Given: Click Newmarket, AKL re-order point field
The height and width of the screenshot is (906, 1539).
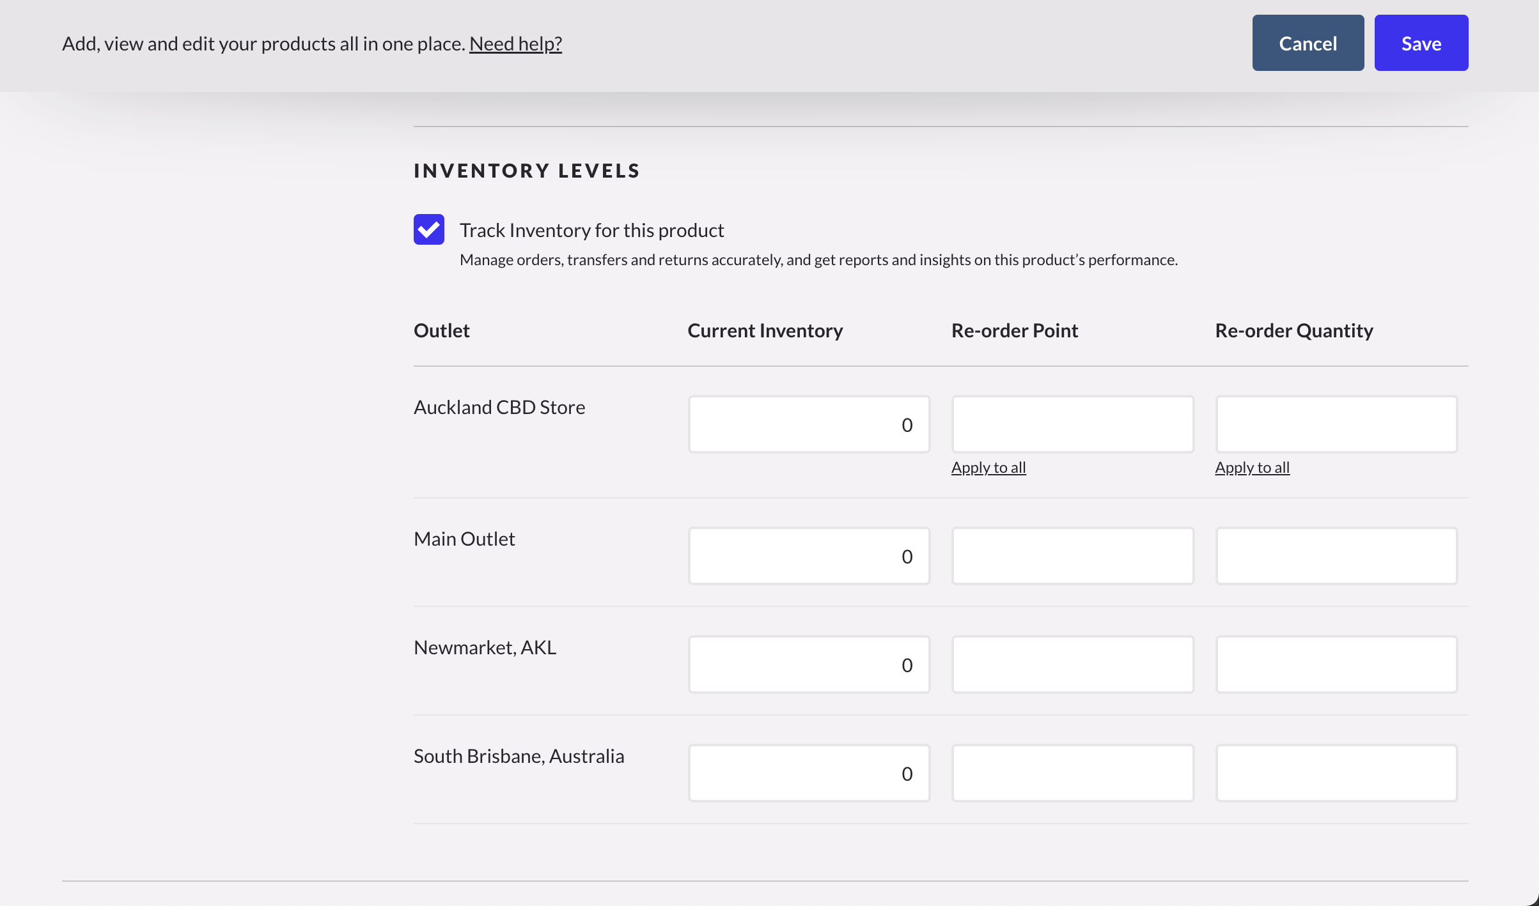Looking at the screenshot, I should point(1072,664).
